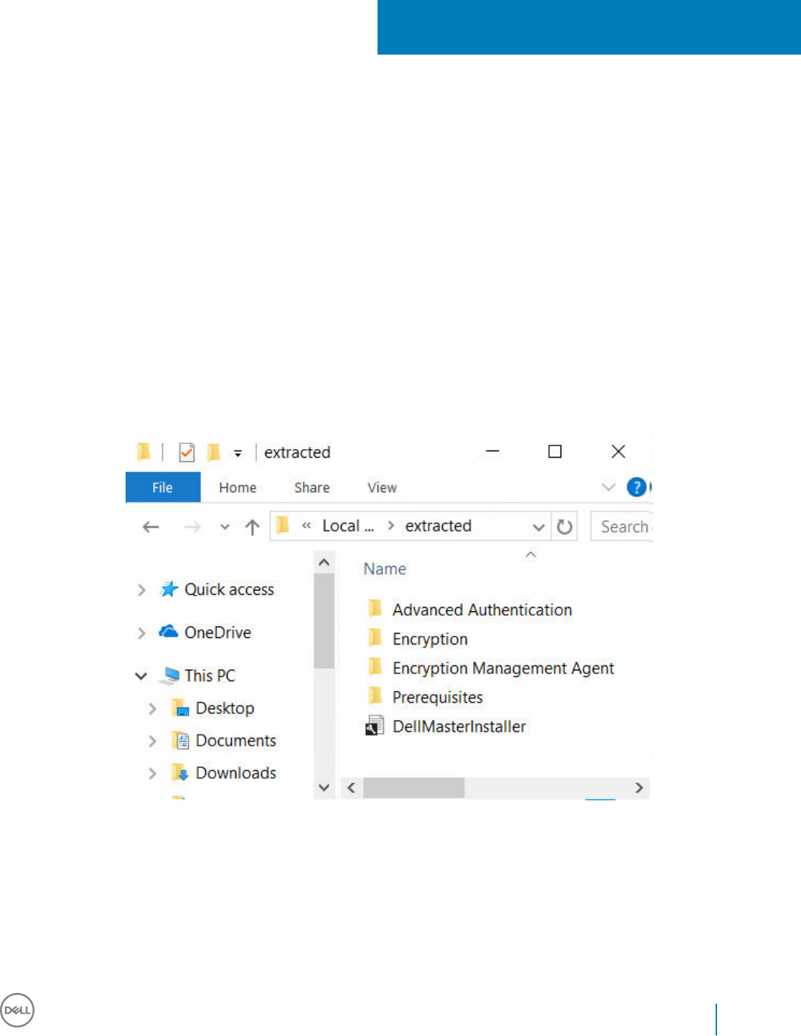Expand the Documents tree node
Image resolution: width=801 pixels, height=1036 pixels.
(x=152, y=741)
